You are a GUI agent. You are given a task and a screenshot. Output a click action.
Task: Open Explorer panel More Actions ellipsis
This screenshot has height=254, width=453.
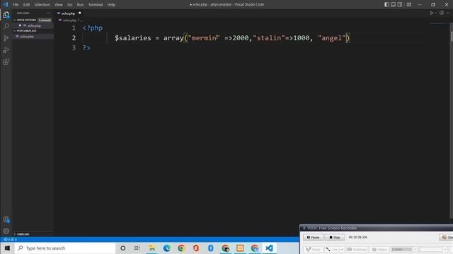(x=48, y=13)
